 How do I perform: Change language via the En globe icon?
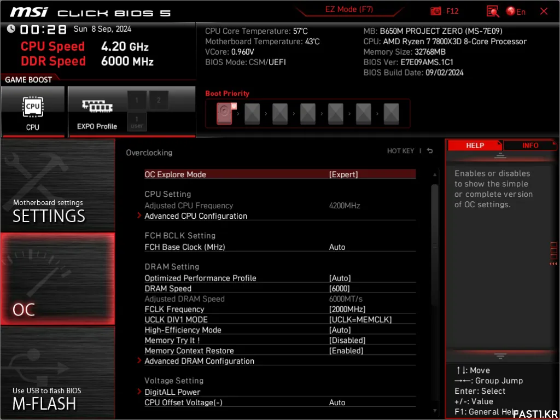pos(516,11)
